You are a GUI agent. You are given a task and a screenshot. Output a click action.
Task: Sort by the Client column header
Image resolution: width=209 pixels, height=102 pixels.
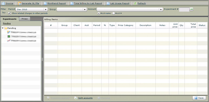76,25
